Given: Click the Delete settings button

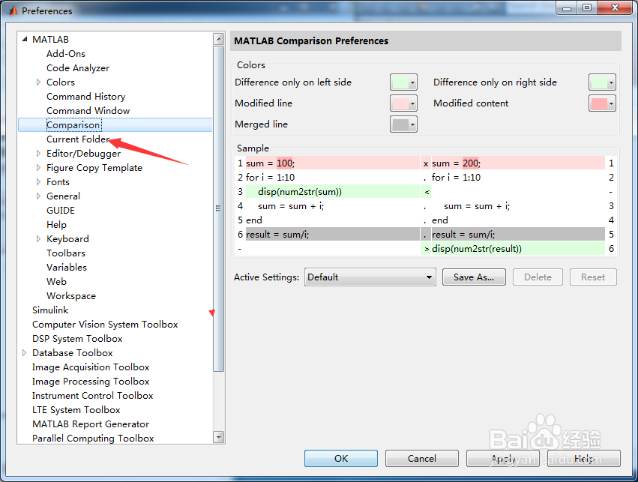Looking at the screenshot, I should pos(538,277).
